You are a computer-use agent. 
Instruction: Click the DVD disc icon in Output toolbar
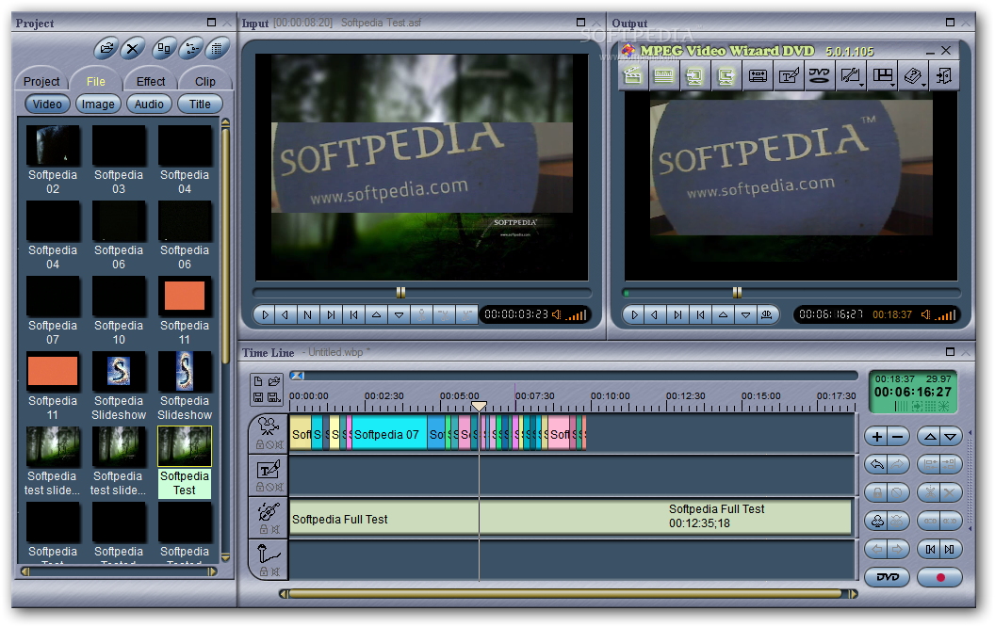(x=819, y=76)
